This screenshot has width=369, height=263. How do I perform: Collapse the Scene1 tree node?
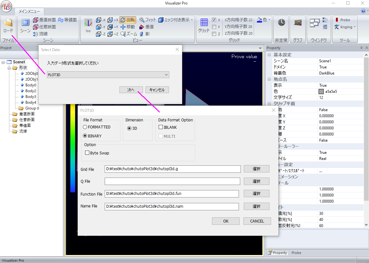[x=3, y=62]
